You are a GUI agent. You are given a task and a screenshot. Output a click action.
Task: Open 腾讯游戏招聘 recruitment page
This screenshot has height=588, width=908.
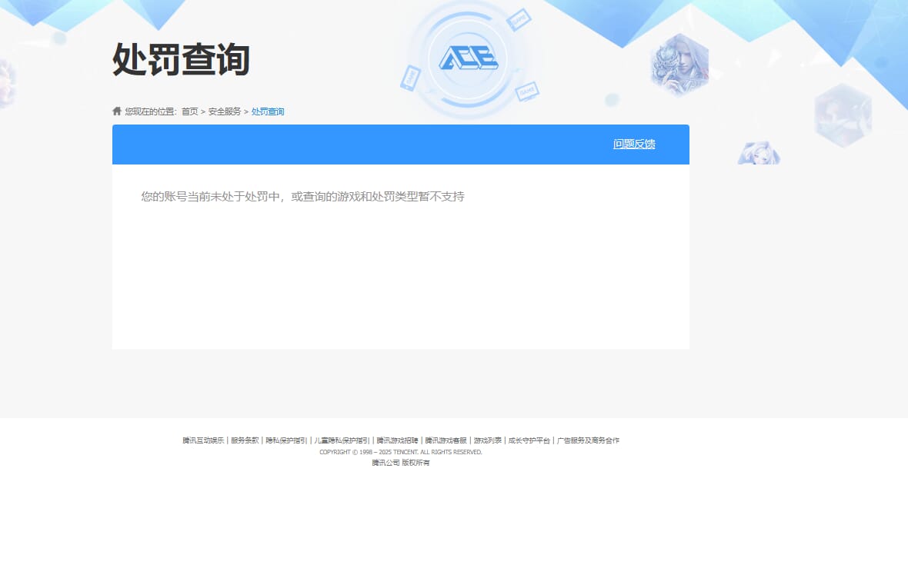396,440
